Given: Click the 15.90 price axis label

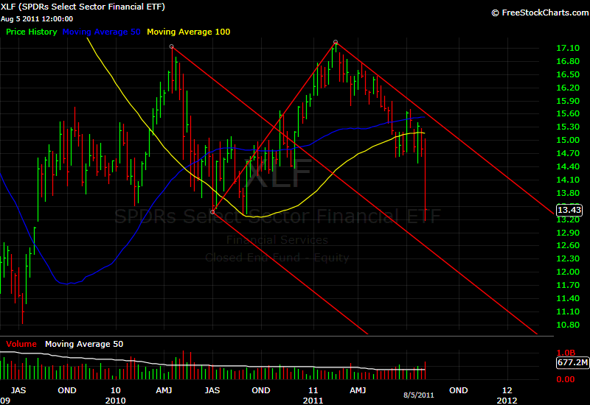Looking at the screenshot, I should coord(568,101).
